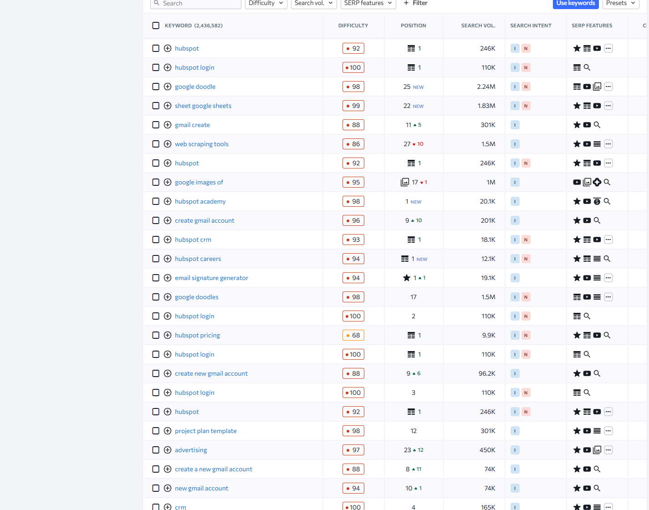Expand more SERP features for "google doodle"
The height and width of the screenshot is (510, 649).
click(x=608, y=87)
